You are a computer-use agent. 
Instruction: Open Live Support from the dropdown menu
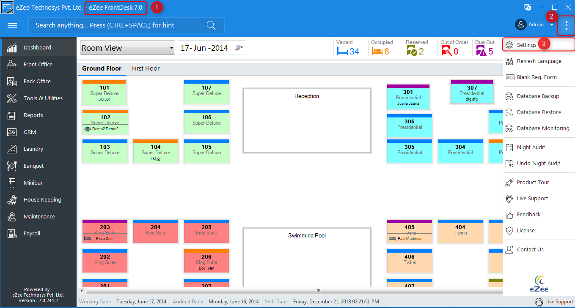point(539,199)
